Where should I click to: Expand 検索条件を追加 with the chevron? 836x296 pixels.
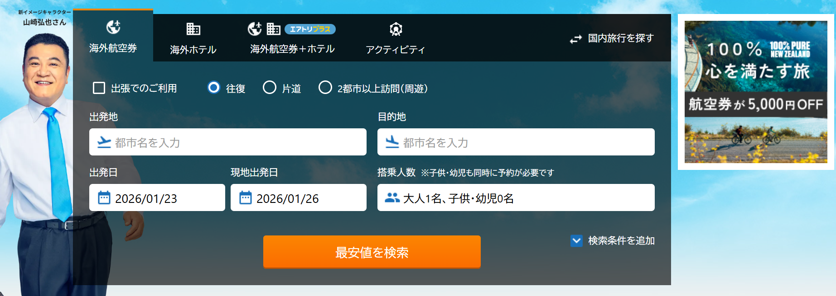click(576, 240)
